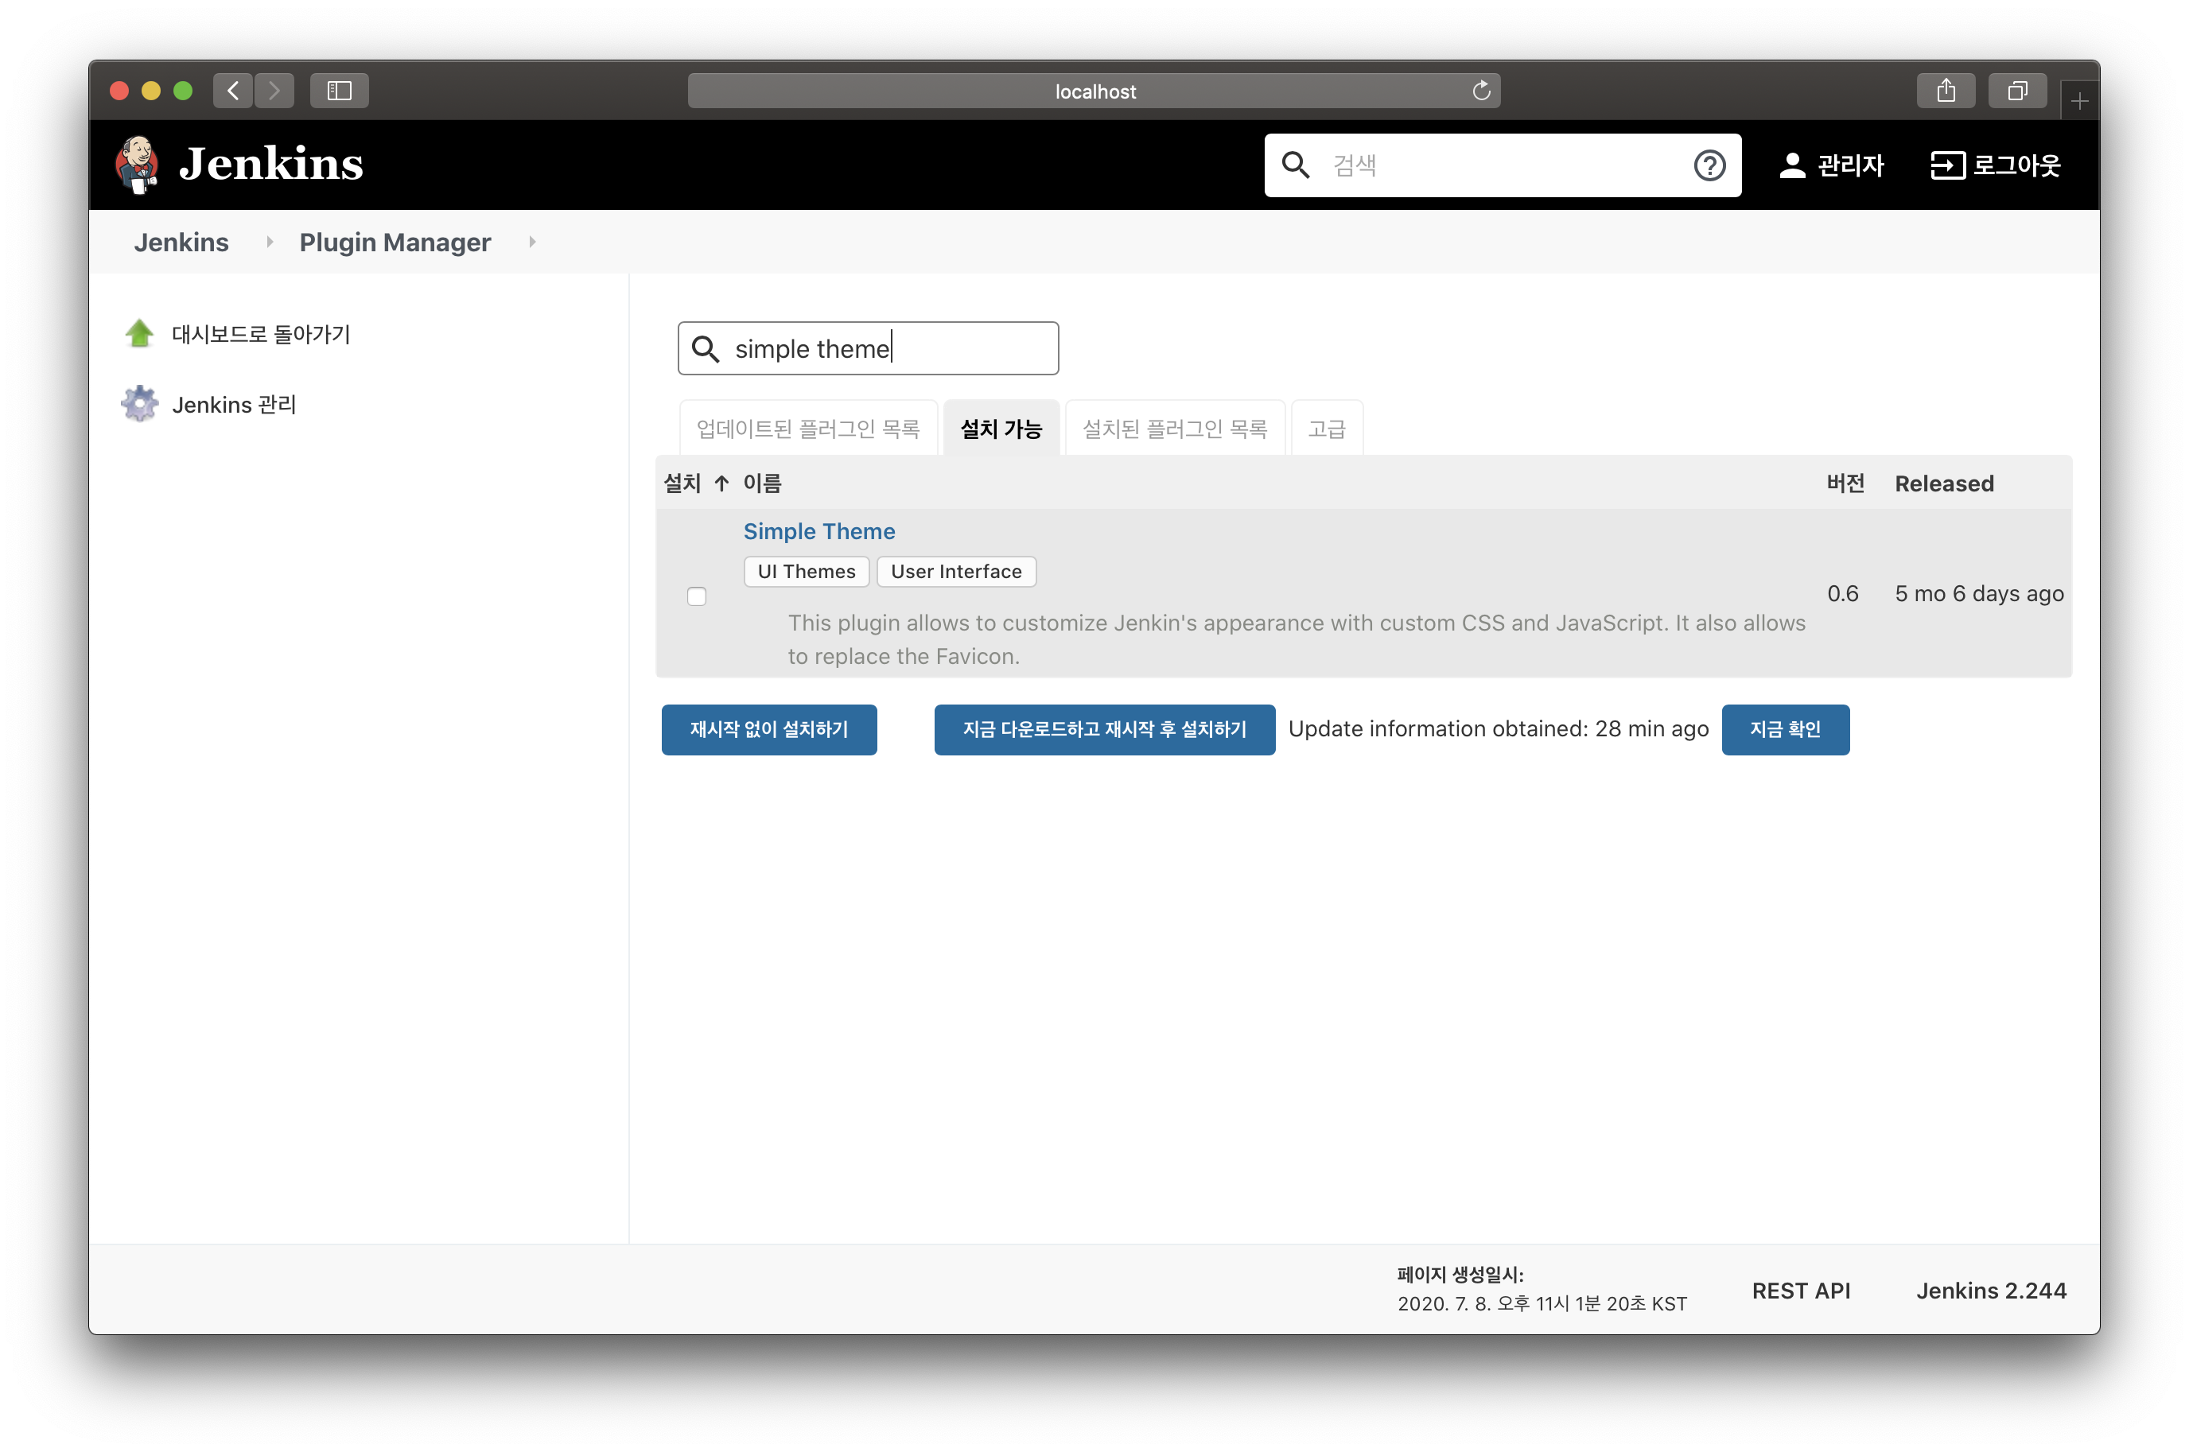Click the gear icon for Jenkins 관리
The width and height of the screenshot is (2189, 1452).
[140, 404]
